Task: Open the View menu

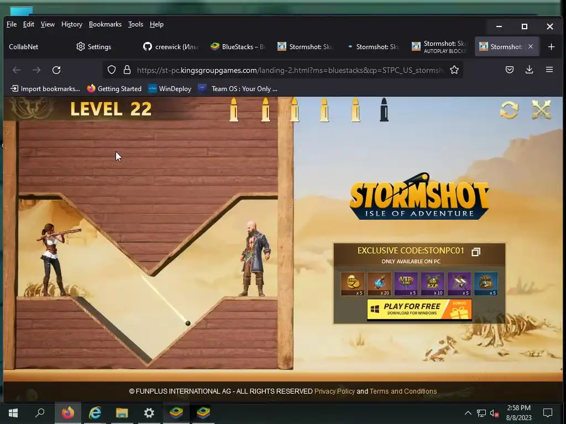Action: [x=48, y=24]
